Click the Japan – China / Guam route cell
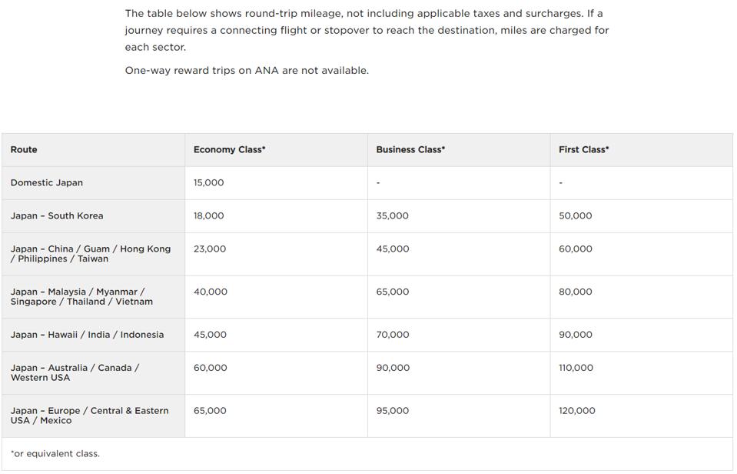Viewport: 737px width, 474px height. click(x=91, y=253)
